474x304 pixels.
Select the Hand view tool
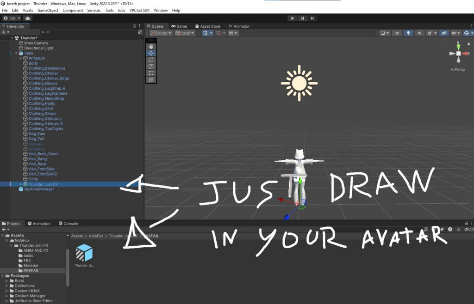pos(151,47)
